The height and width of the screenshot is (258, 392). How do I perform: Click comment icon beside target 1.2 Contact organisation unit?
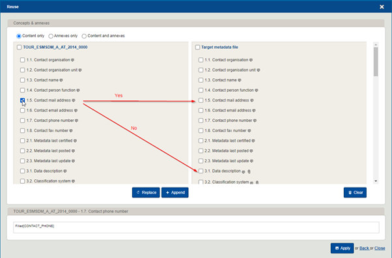(259, 70)
